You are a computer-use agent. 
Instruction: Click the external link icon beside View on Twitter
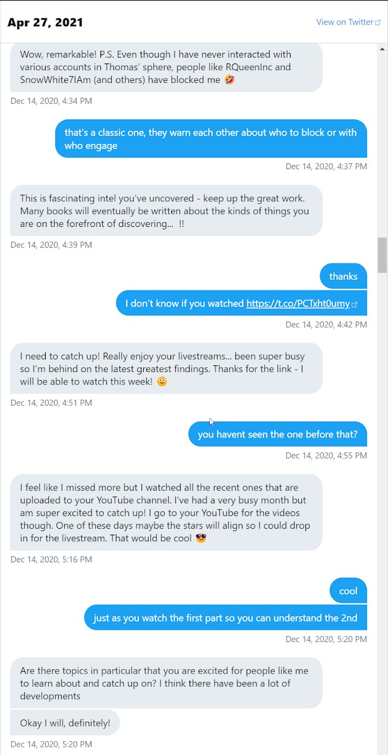pyautogui.click(x=378, y=23)
